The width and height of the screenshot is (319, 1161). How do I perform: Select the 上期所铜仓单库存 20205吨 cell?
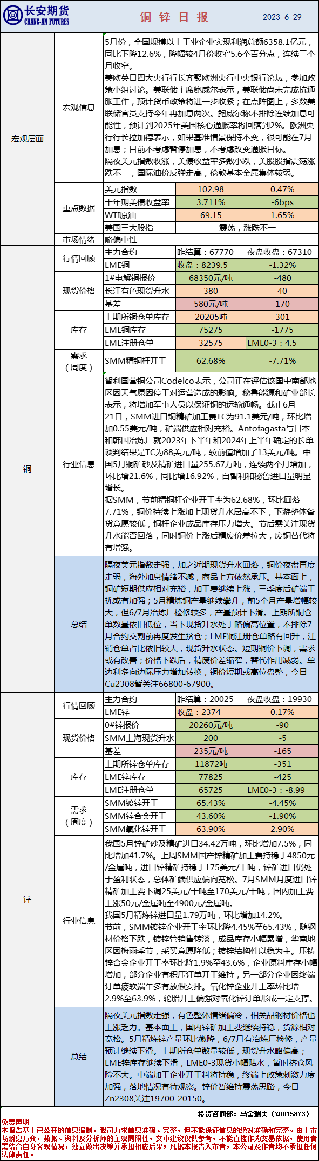click(211, 317)
